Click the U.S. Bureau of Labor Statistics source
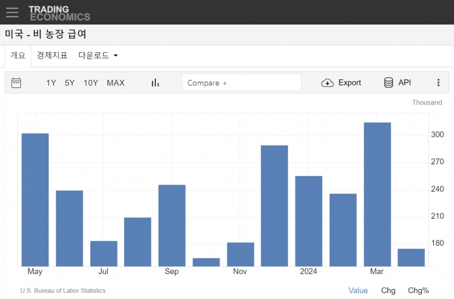 (63, 291)
